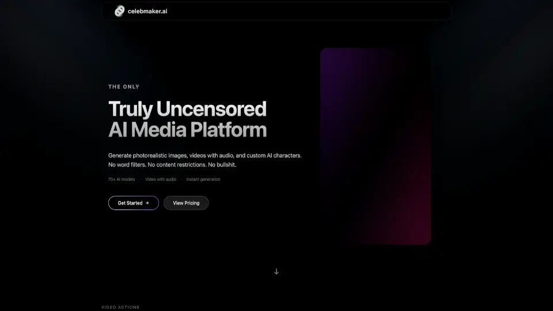This screenshot has width=553, height=311.
Task: Click the arrow inside Get Started button
Action: coord(147,203)
